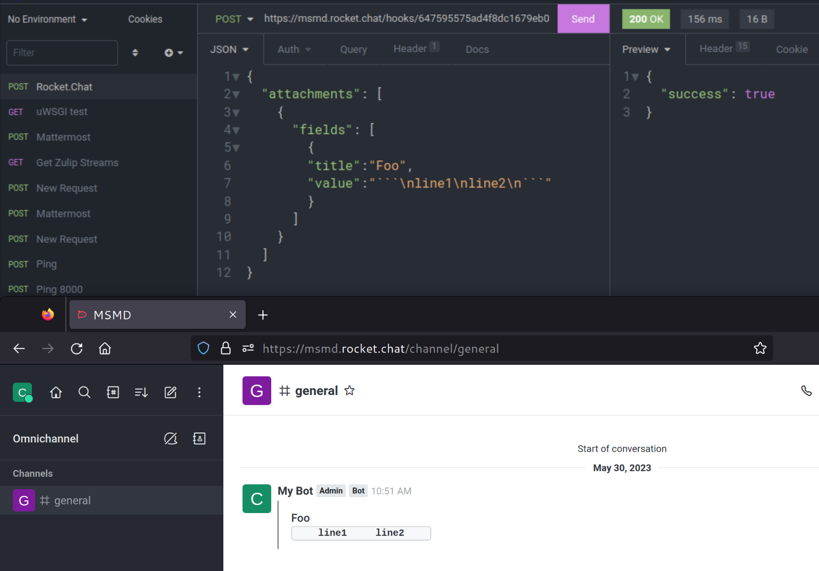
Task: Open the channel Directory icon
Action: pos(113,392)
